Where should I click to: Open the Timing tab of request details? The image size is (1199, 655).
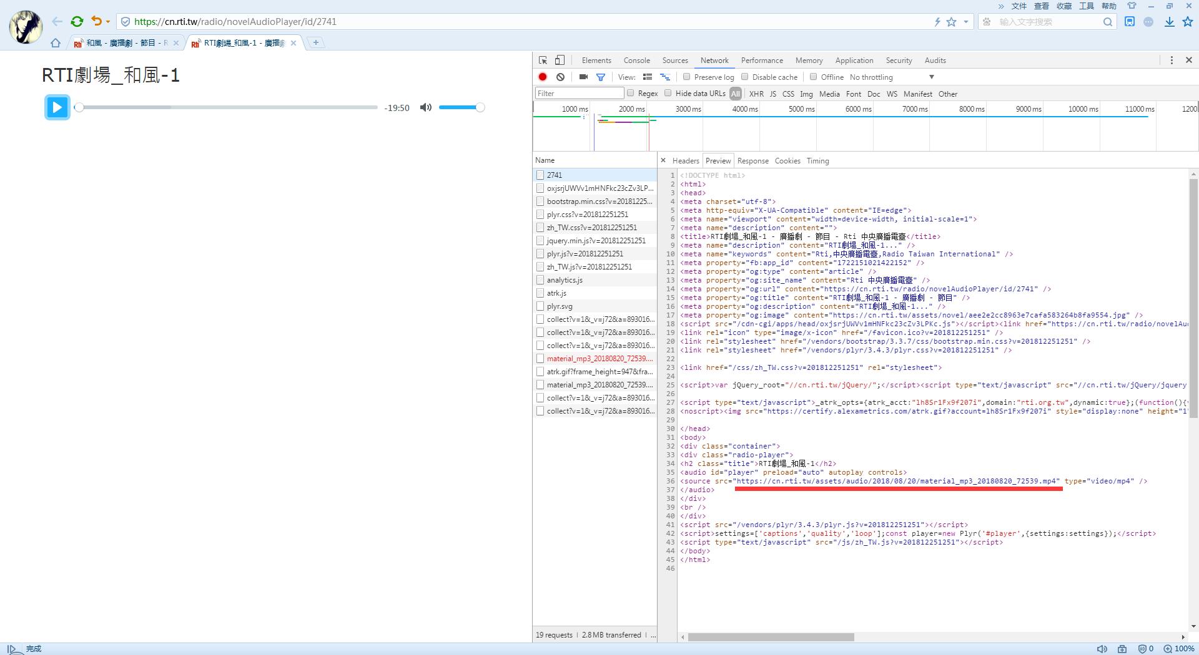[817, 161]
